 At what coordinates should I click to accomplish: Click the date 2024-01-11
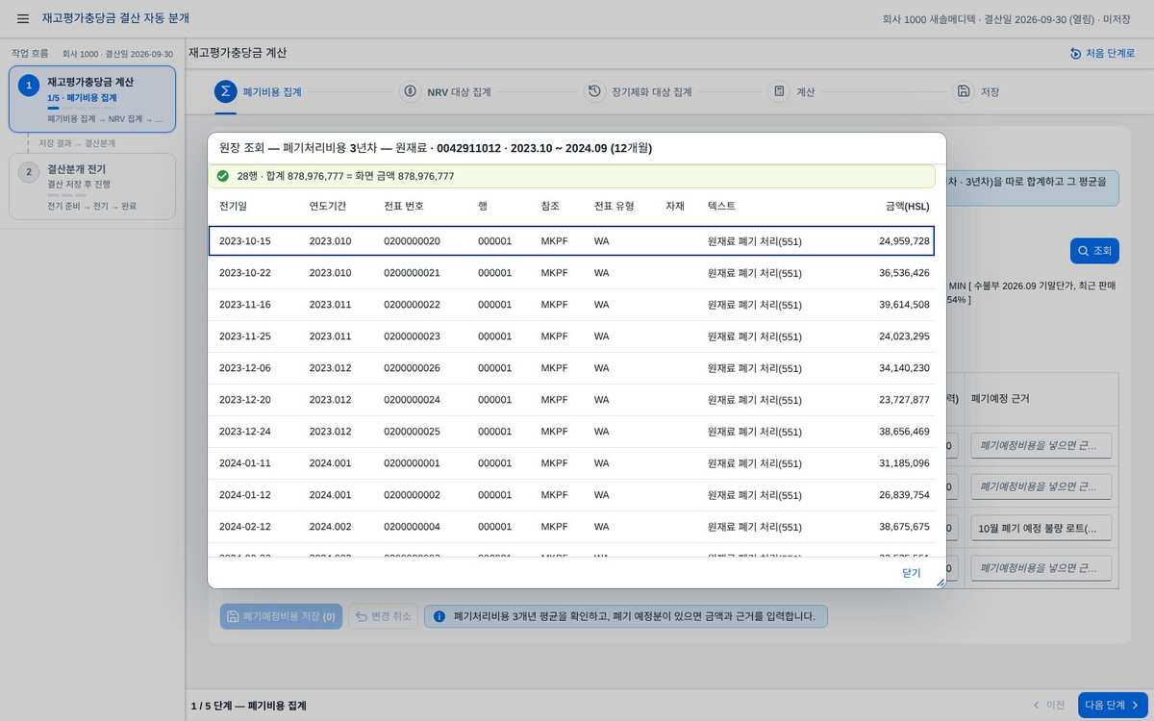245,463
